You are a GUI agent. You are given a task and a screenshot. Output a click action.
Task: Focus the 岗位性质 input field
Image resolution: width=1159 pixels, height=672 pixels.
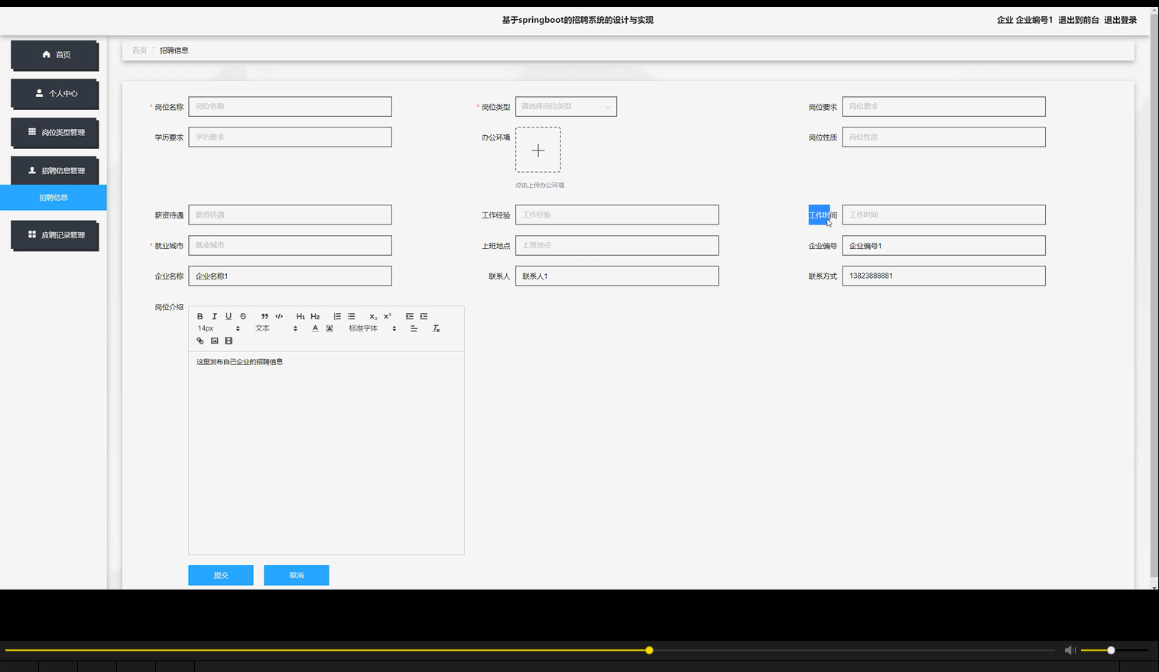click(x=943, y=137)
